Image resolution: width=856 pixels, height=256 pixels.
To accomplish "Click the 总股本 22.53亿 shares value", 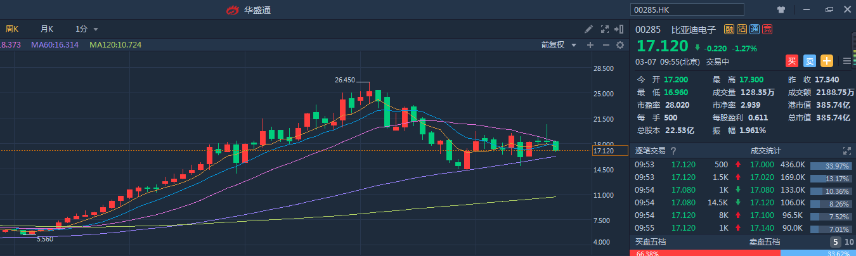I will [x=679, y=131].
